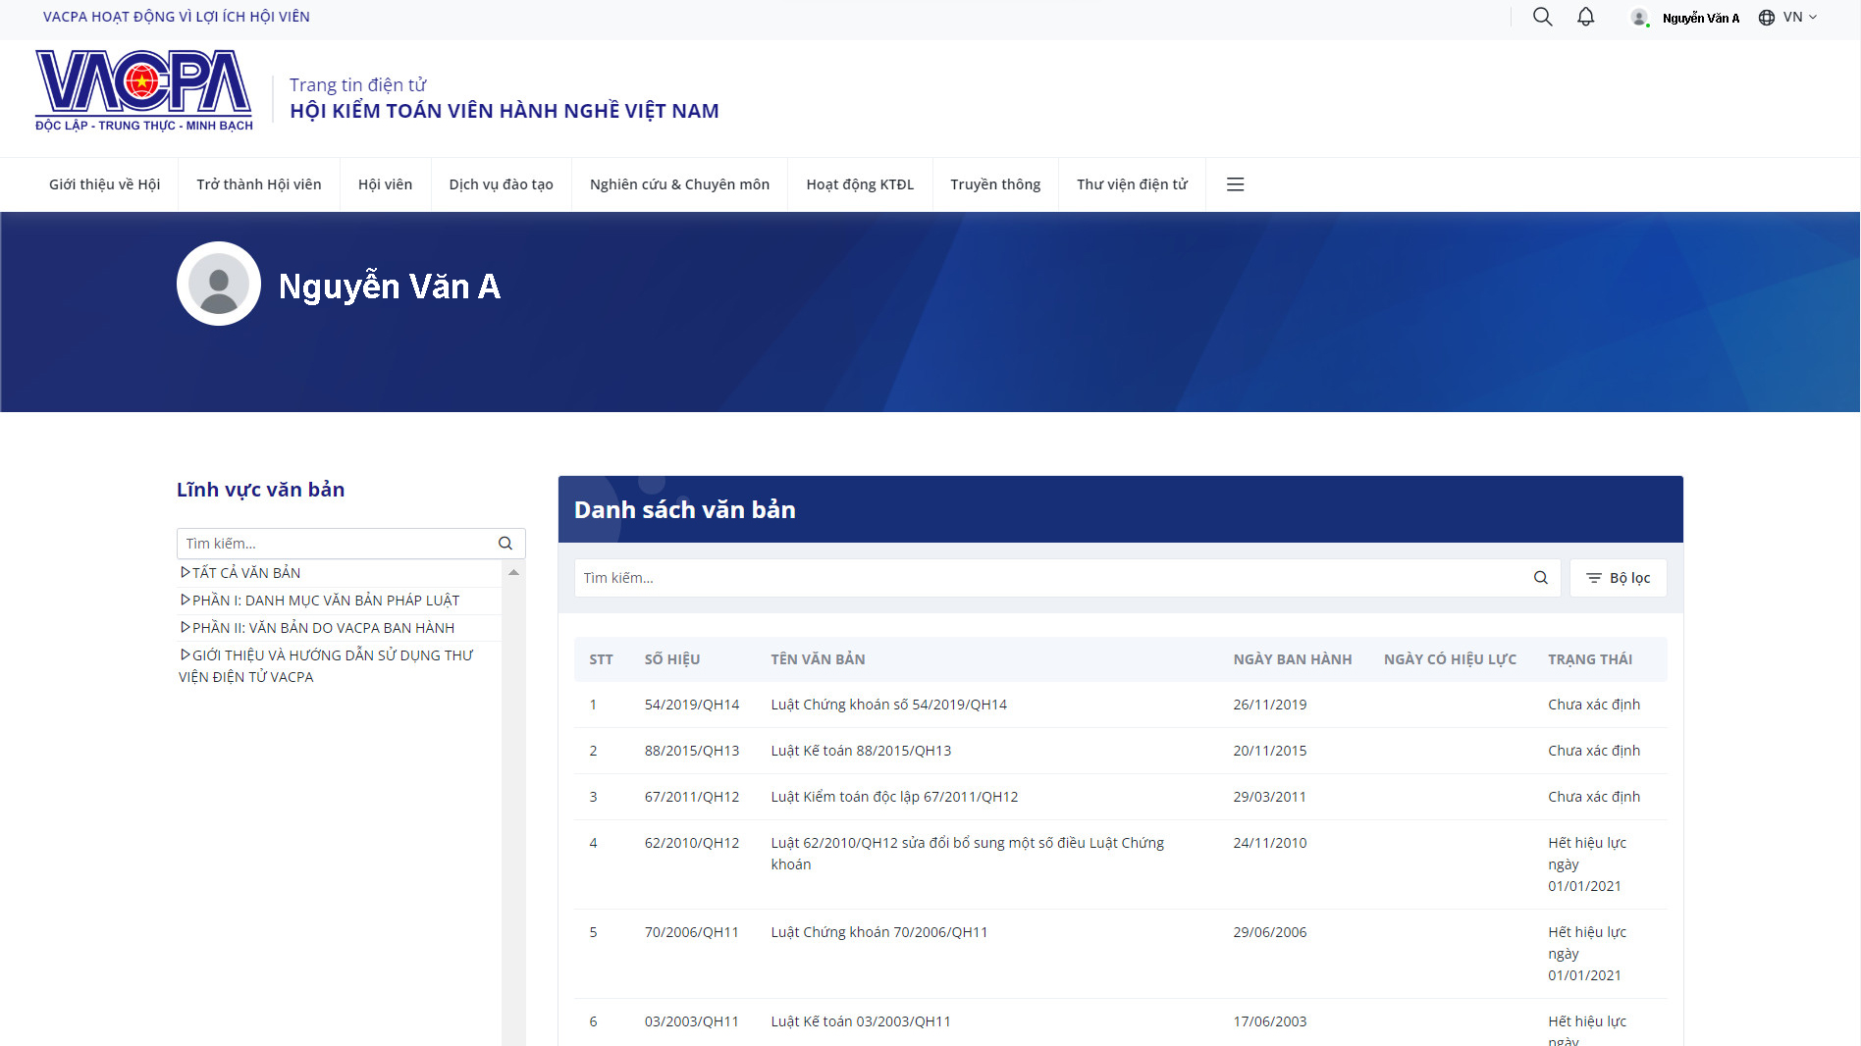Open Luật Chứng khoán số 54/2019/QH14
Screen dimensions: 1861x1046
tap(888, 704)
